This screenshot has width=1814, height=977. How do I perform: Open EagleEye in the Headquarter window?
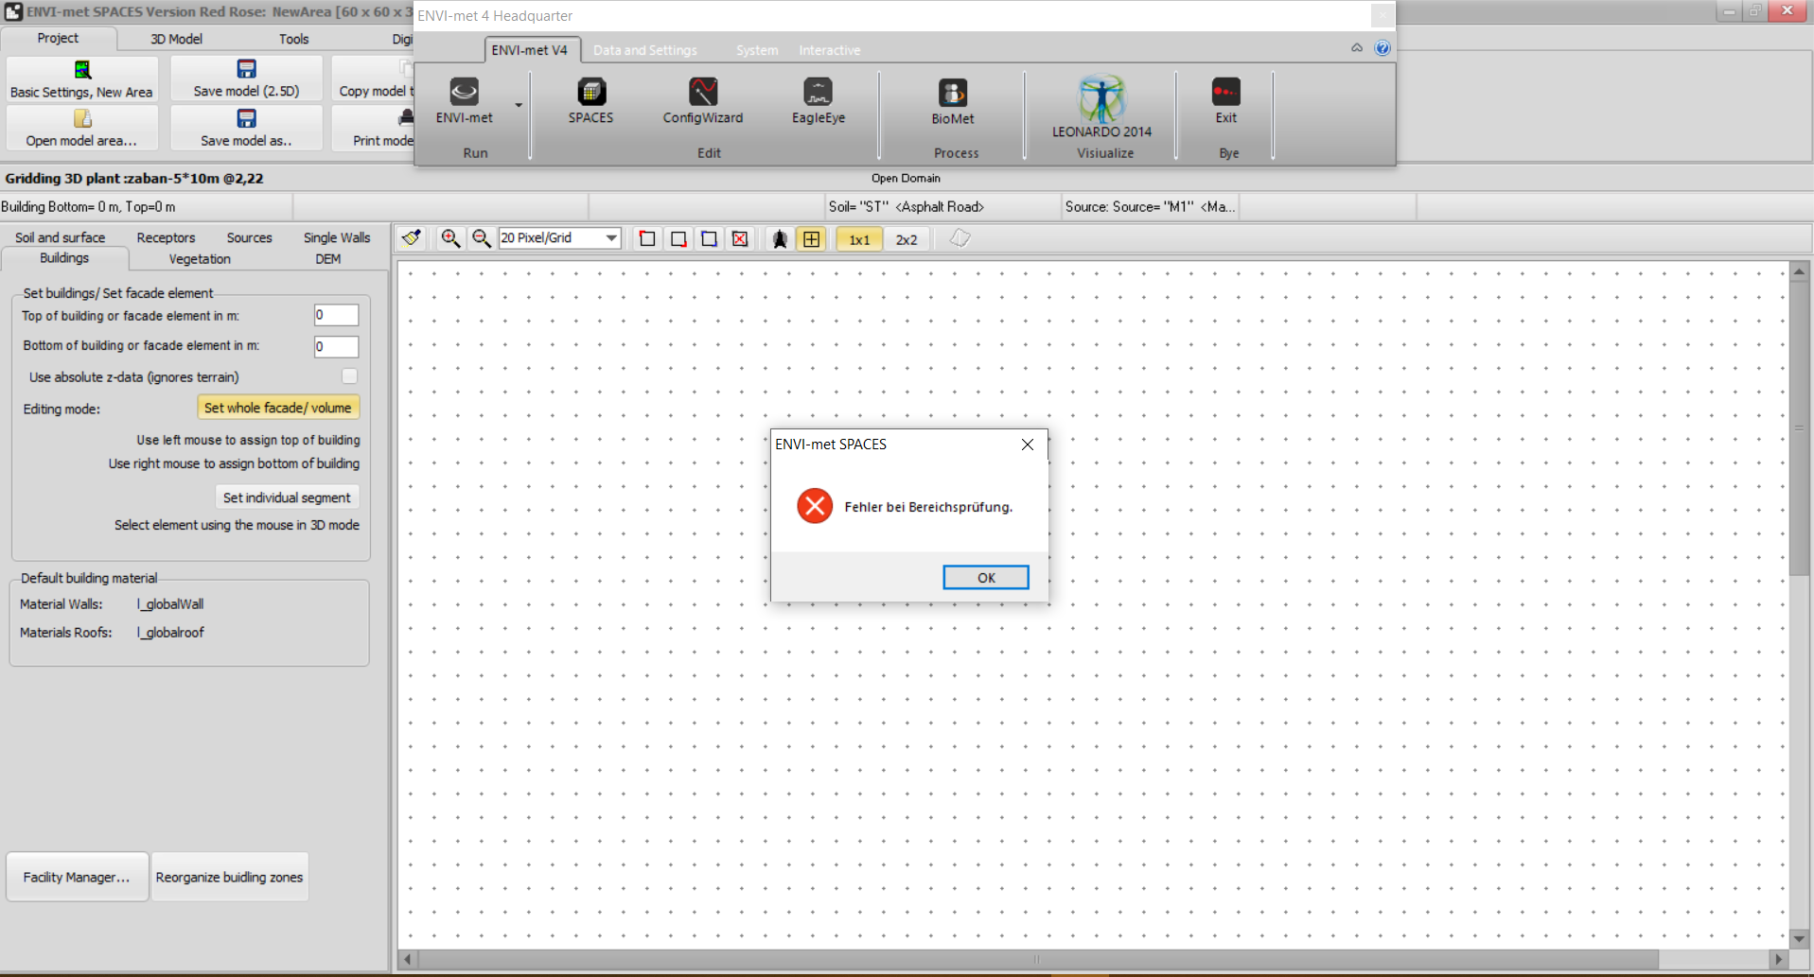click(x=818, y=101)
